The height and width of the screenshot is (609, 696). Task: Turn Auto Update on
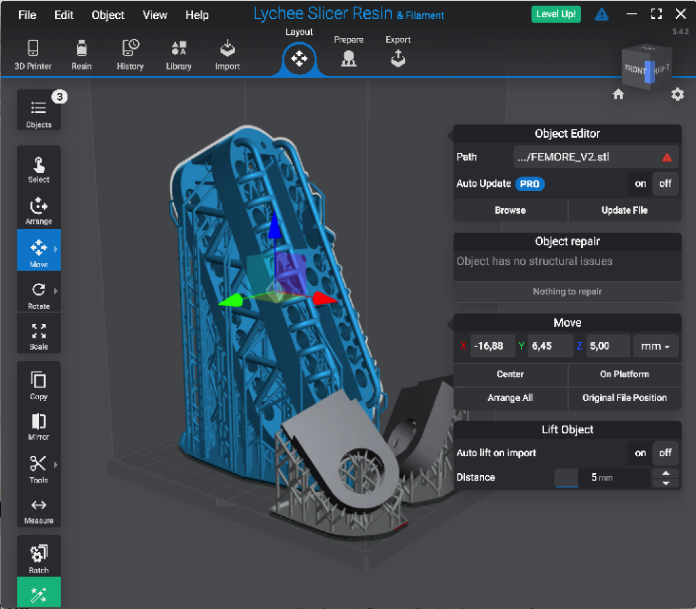point(640,183)
